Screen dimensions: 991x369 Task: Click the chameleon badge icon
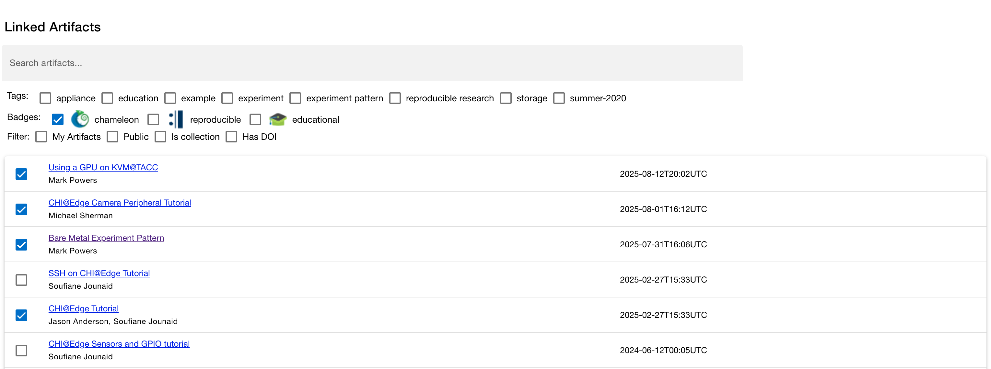point(80,119)
